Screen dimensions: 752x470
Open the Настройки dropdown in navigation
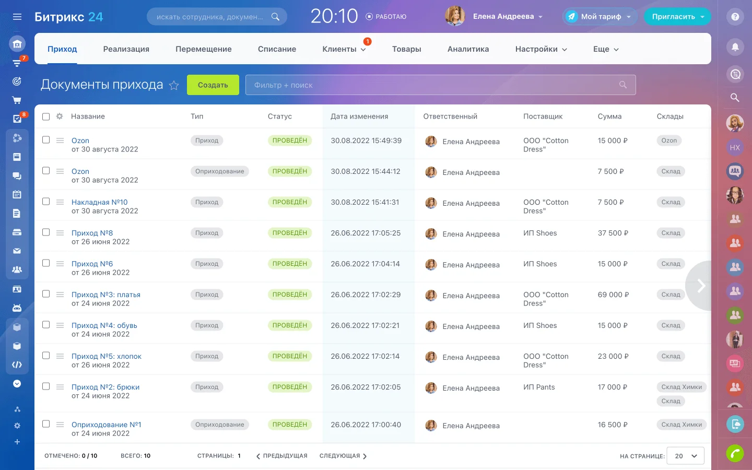(x=540, y=49)
